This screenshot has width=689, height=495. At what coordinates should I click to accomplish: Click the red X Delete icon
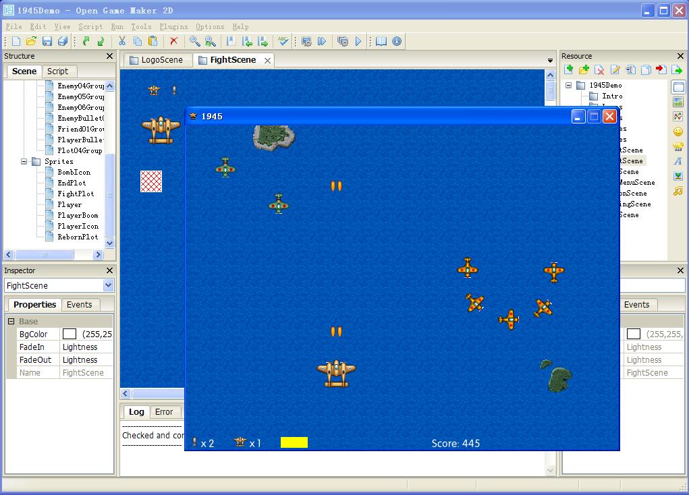(x=173, y=41)
